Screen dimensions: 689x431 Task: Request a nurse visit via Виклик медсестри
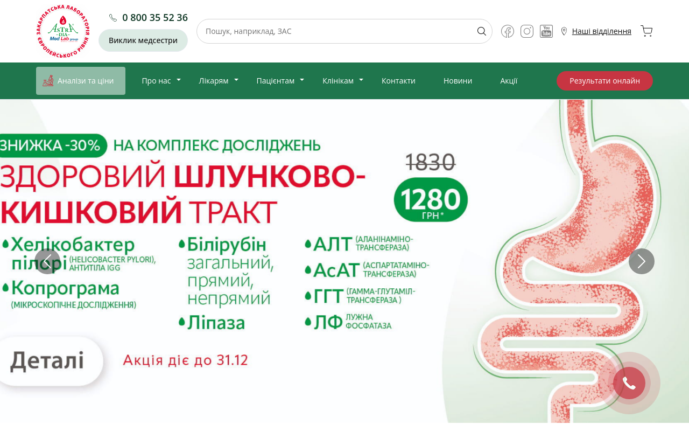point(143,40)
